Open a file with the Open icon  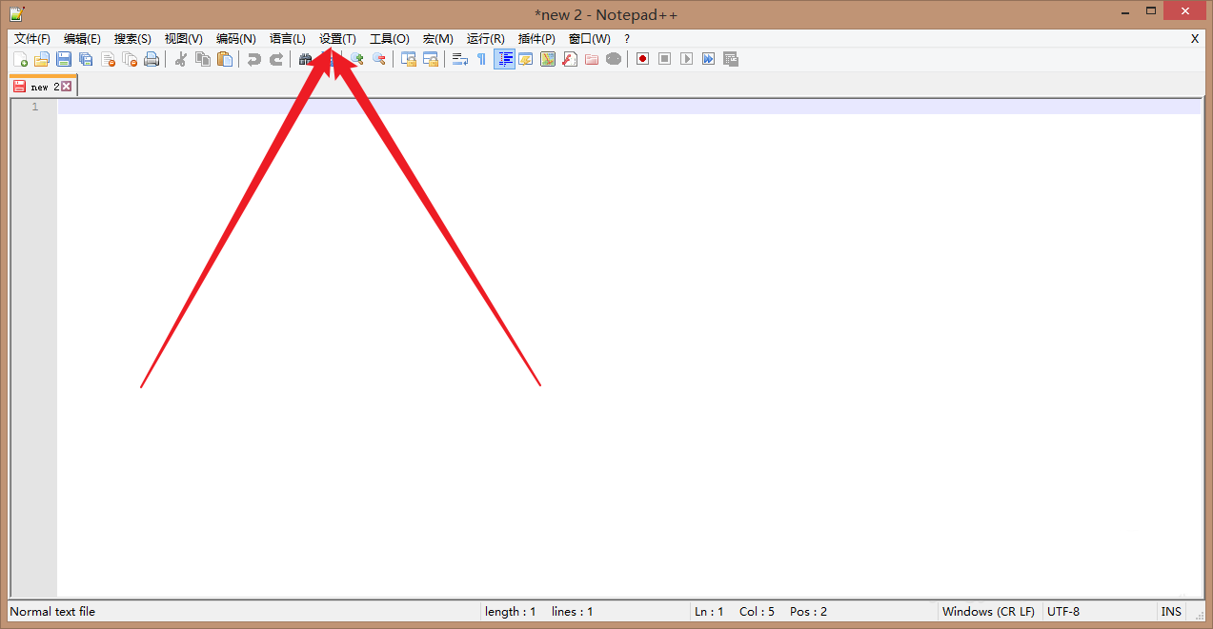[42, 59]
